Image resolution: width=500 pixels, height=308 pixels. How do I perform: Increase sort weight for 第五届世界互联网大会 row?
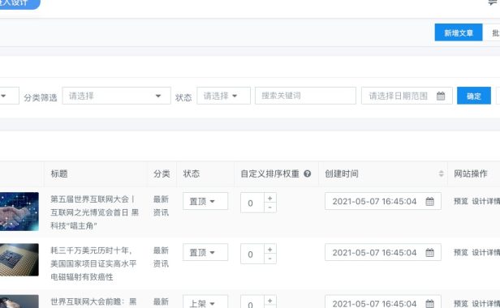point(270,198)
